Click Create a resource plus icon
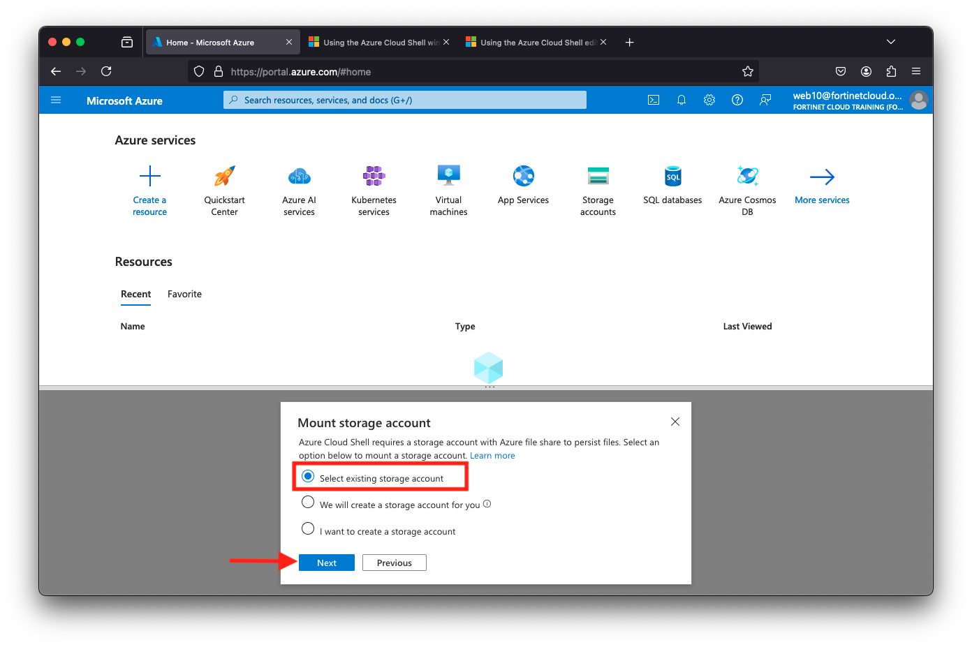This screenshot has height=647, width=972. pos(150,176)
